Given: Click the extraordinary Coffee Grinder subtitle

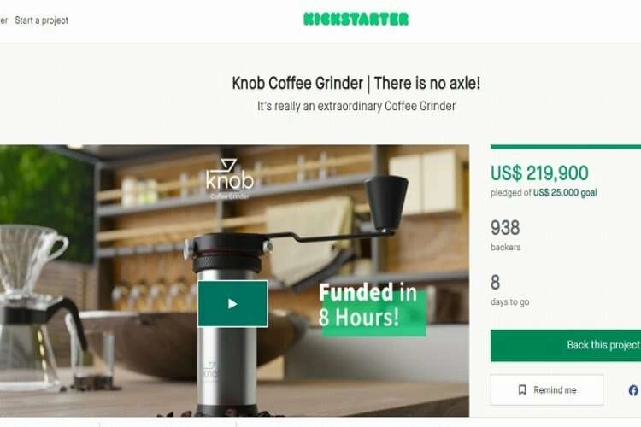Looking at the screenshot, I should pyautogui.click(x=356, y=106).
